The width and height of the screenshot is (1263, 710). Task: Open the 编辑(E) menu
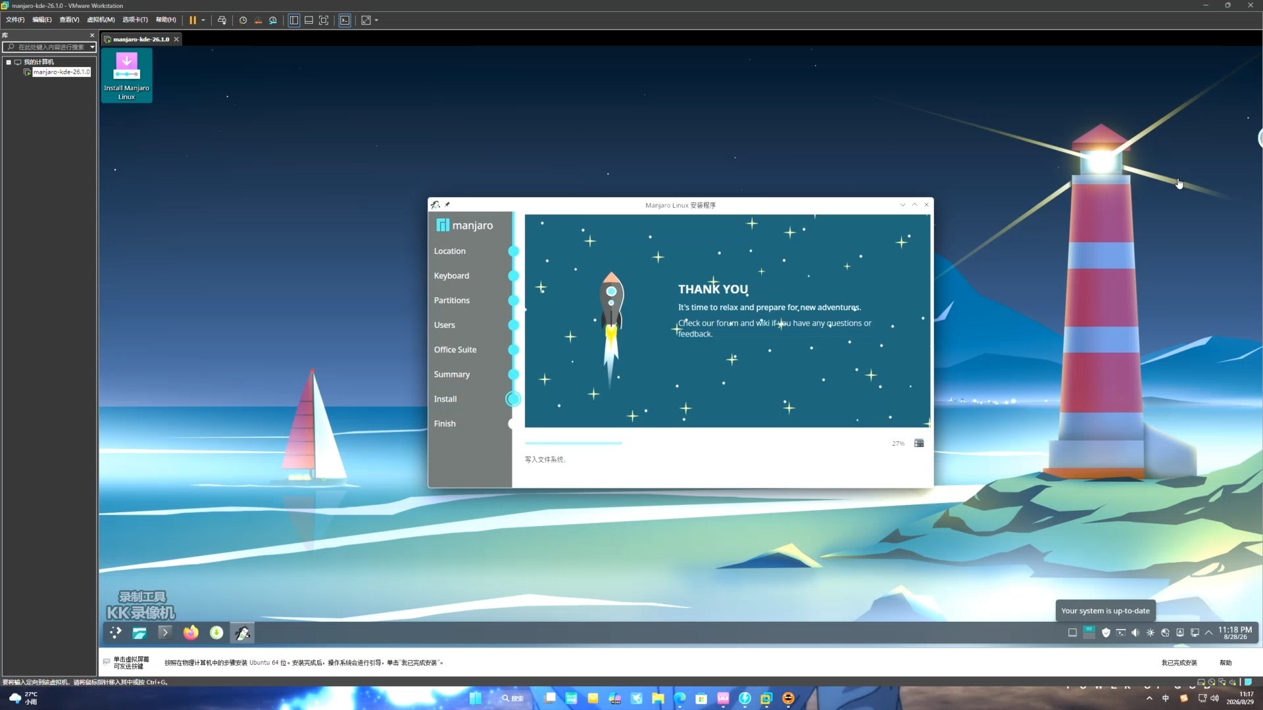tap(42, 20)
